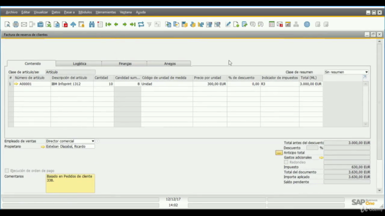
Task: Switch to the Finanzas tab
Action: click(125, 64)
